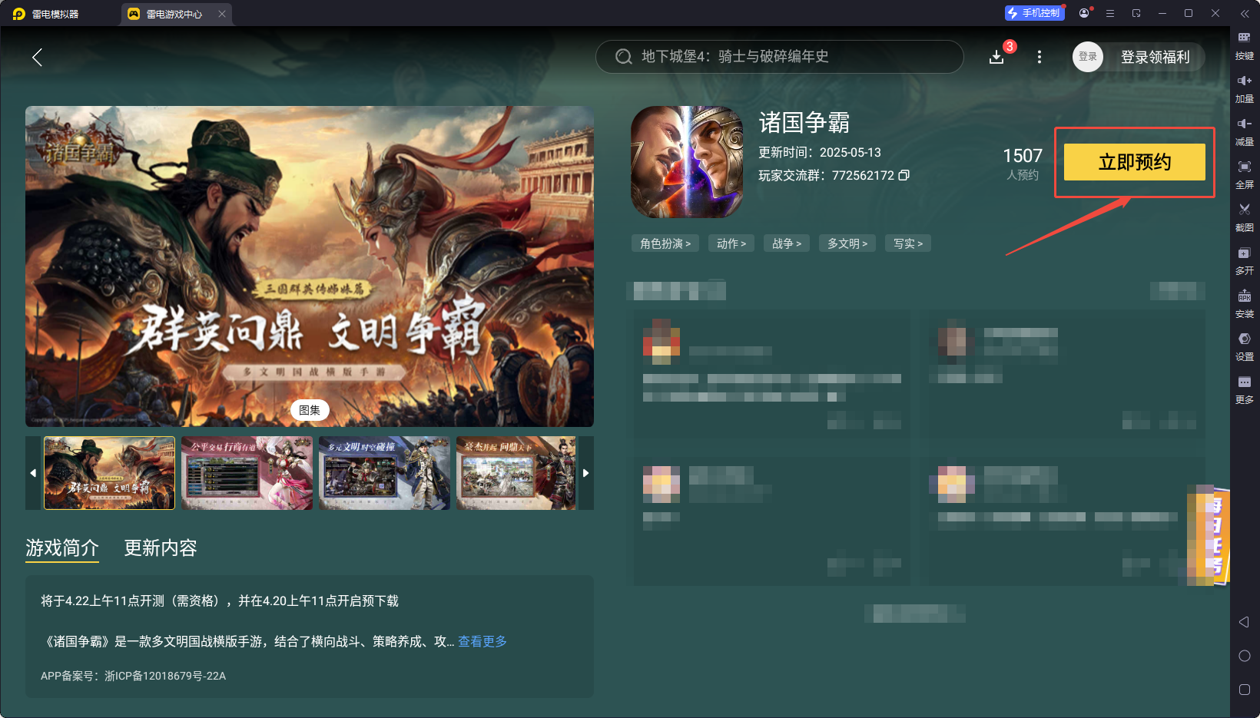The height and width of the screenshot is (718, 1260).
Task: Go back using the left arrow
Action: point(37,57)
